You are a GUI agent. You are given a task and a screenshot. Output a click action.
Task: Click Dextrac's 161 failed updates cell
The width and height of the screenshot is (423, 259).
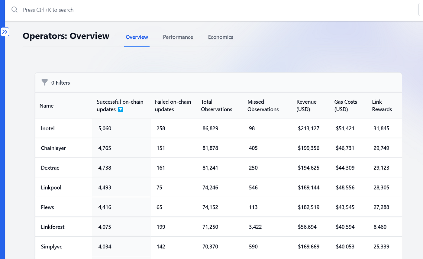(x=161, y=168)
